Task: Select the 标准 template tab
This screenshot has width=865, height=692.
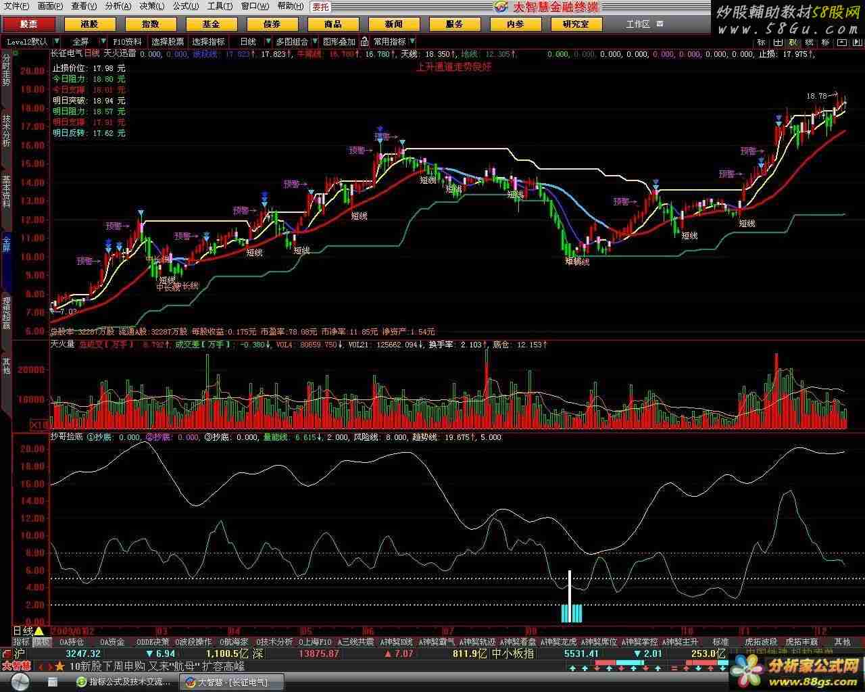Action: 721,642
